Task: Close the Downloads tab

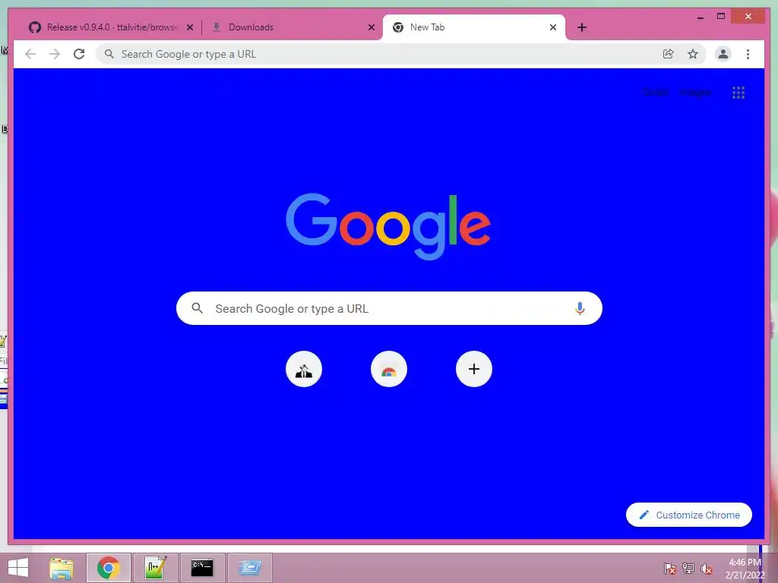Action: tap(371, 27)
